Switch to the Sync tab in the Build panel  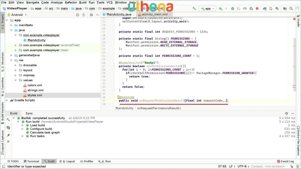pyautogui.click(x=29, y=113)
